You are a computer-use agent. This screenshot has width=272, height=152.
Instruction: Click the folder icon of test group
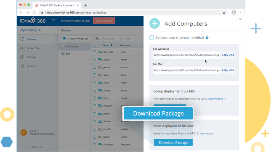(x=63, y=54)
